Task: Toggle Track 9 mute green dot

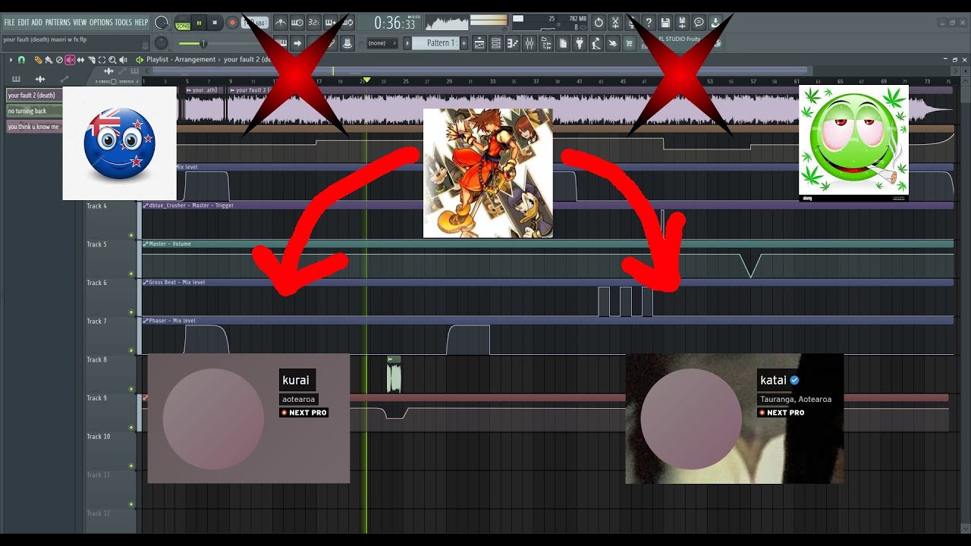Action: click(130, 428)
